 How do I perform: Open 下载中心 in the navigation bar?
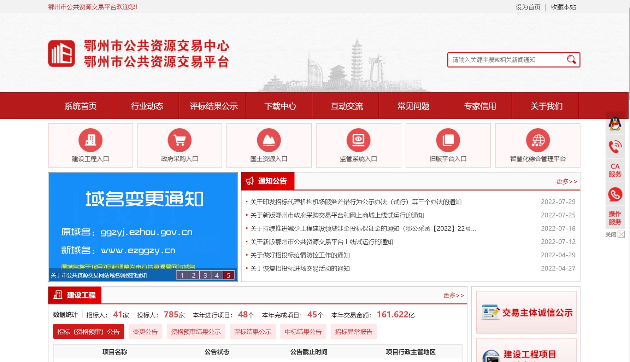click(280, 106)
